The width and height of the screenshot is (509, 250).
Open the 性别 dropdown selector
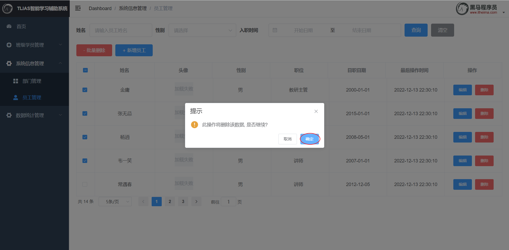[x=202, y=30]
